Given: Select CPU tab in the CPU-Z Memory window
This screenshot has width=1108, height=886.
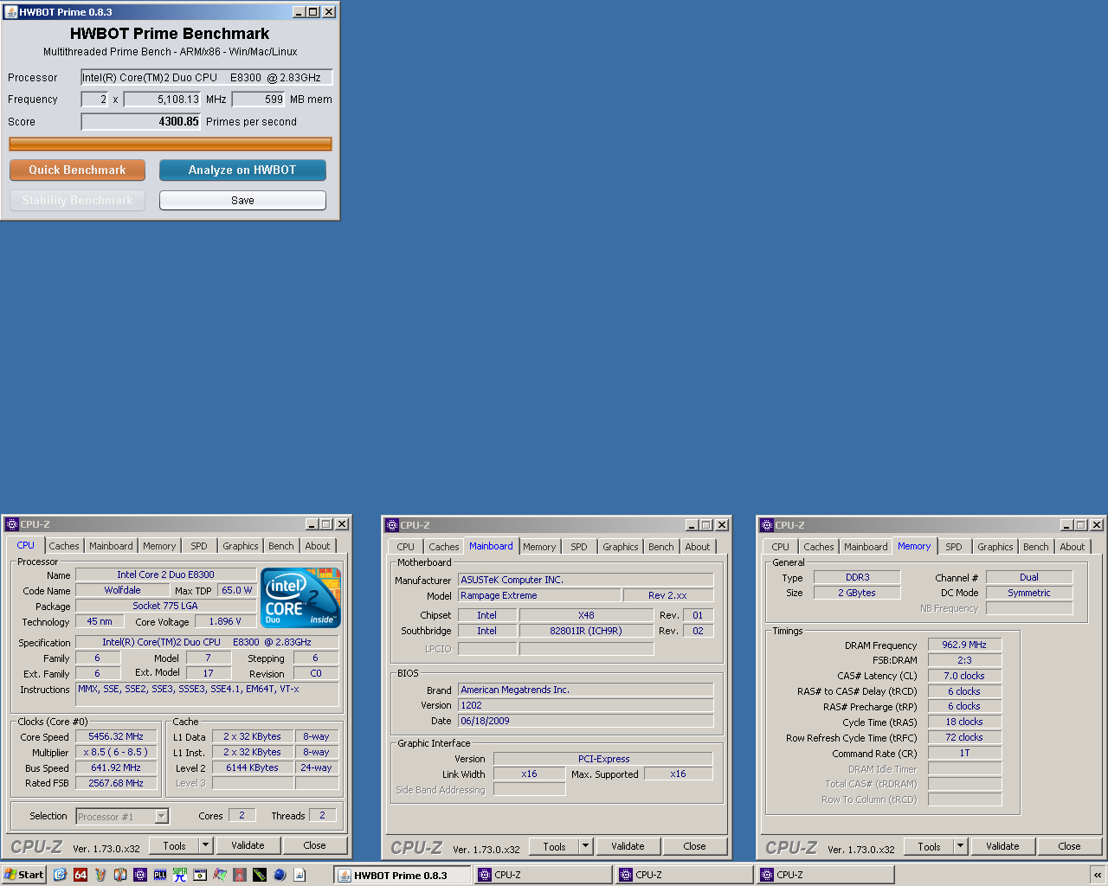Looking at the screenshot, I should tap(781, 547).
